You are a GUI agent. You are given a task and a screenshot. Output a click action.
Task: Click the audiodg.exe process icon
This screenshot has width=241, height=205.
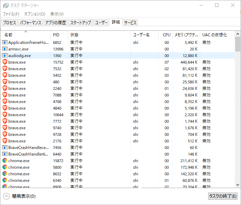[x=5, y=55]
